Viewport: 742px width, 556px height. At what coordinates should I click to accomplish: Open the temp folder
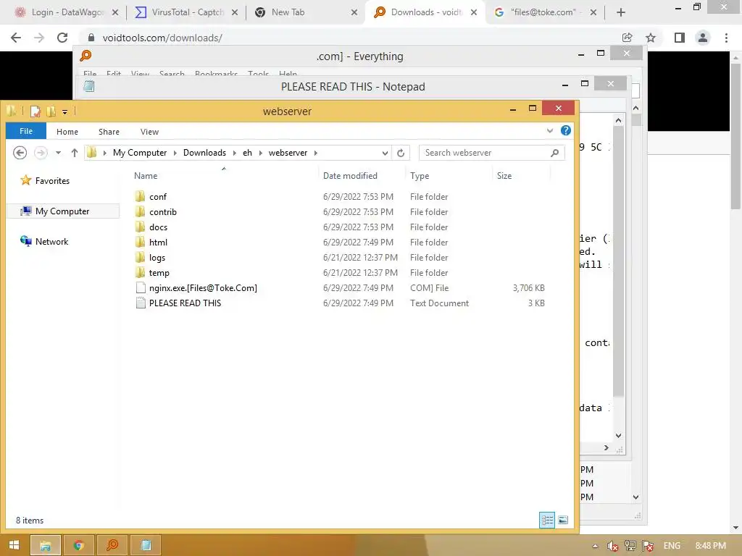pyautogui.click(x=159, y=273)
